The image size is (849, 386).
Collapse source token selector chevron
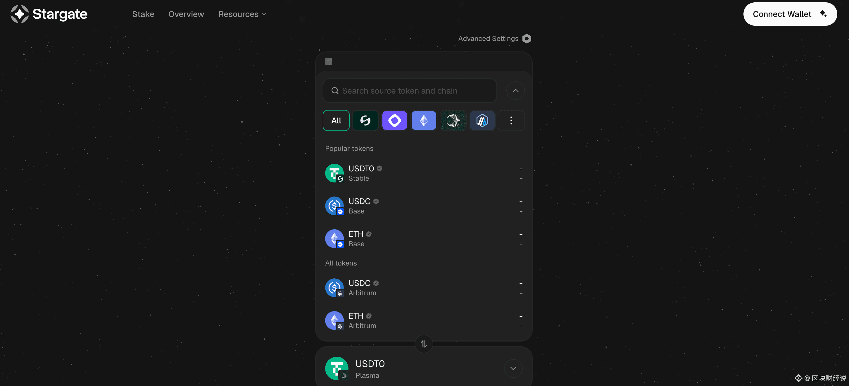click(515, 91)
